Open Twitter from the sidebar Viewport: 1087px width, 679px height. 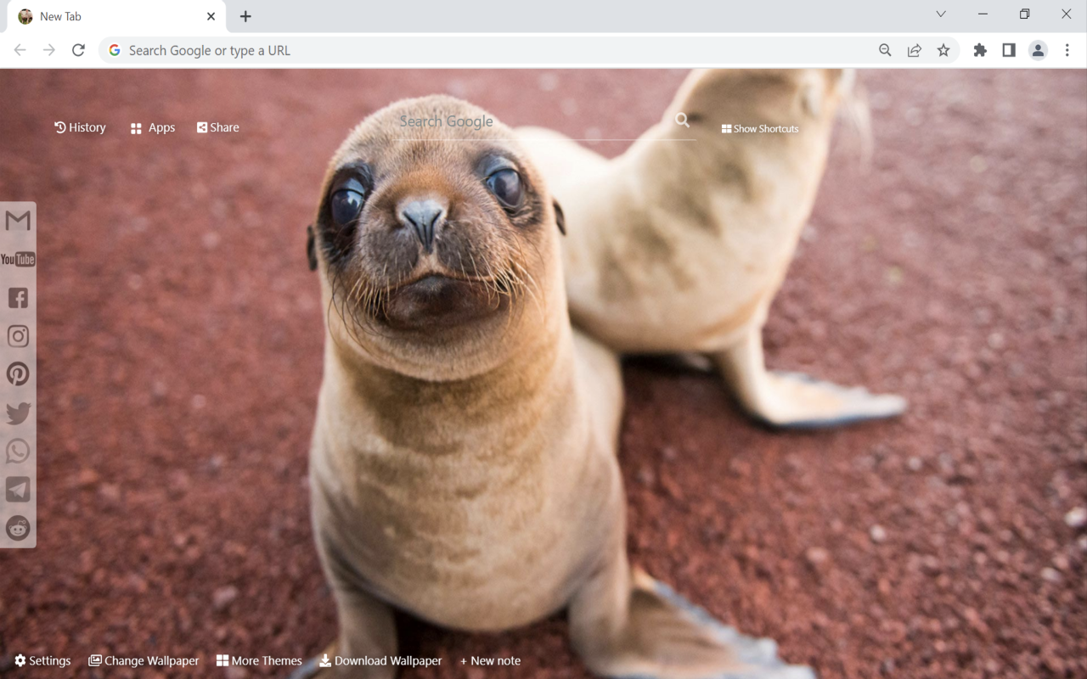(18, 413)
